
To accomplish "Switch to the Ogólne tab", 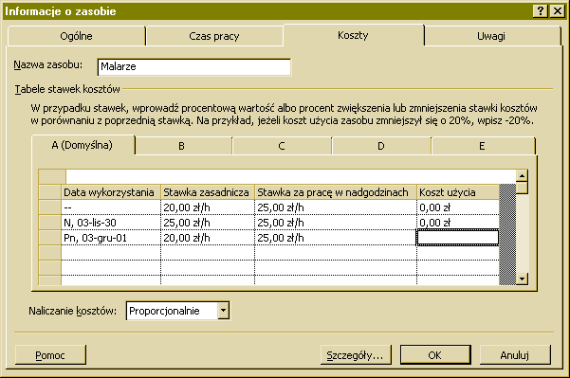I will tap(76, 36).
